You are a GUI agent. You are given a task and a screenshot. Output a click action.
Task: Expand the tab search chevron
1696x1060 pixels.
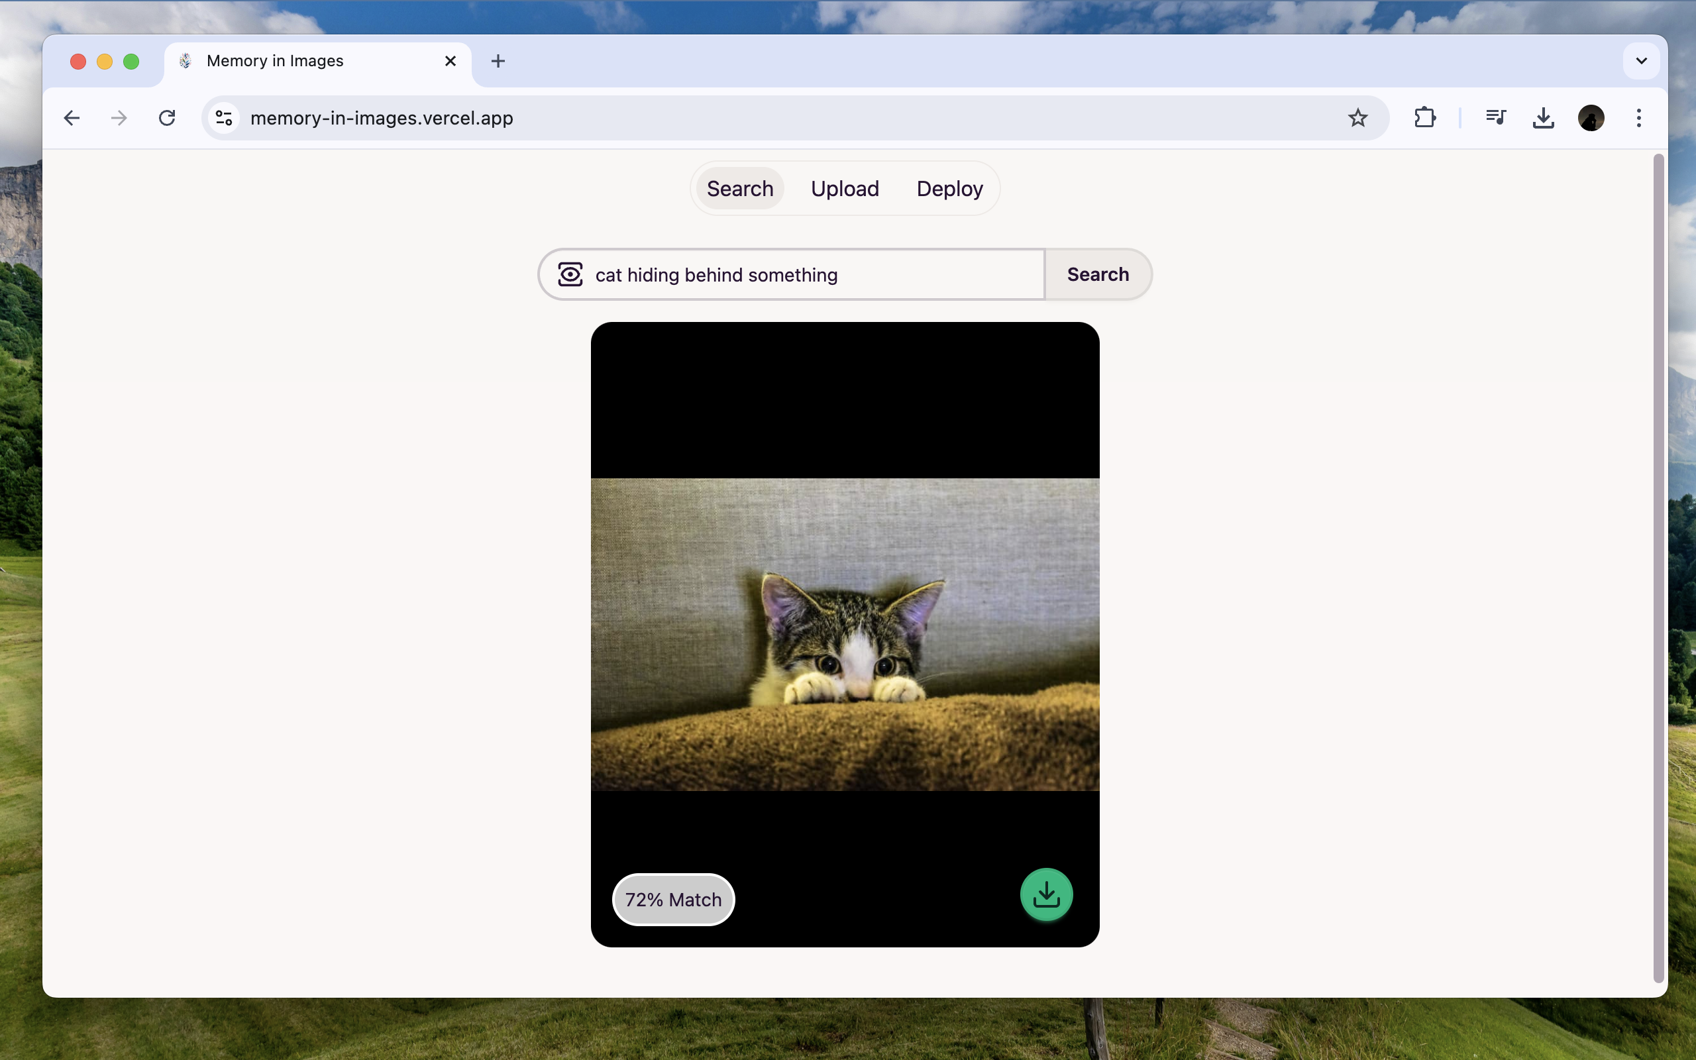pos(1640,61)
